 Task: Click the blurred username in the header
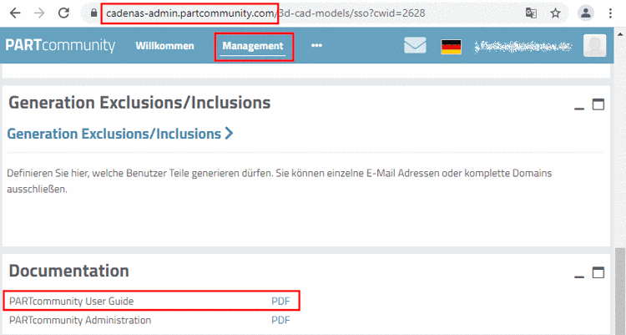coord(523,47)
